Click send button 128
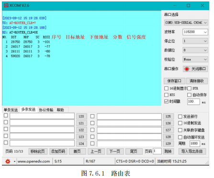The image size is (214, 178). [x=168, y=137]
